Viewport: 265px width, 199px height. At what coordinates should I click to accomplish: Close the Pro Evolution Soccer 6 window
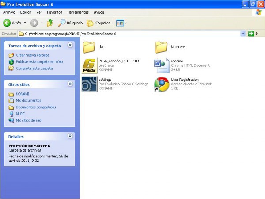coord(261,4)
